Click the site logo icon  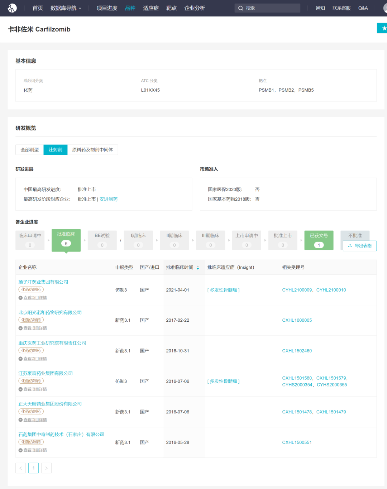point(12,8)
